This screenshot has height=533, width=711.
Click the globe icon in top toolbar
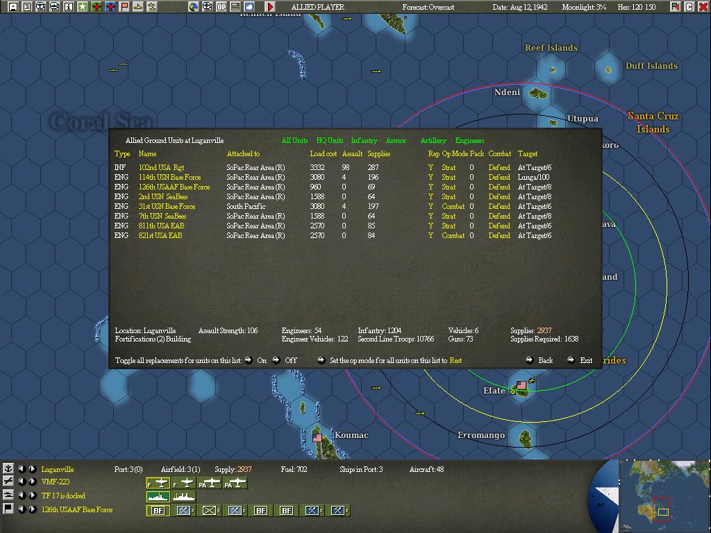[194, 6]
